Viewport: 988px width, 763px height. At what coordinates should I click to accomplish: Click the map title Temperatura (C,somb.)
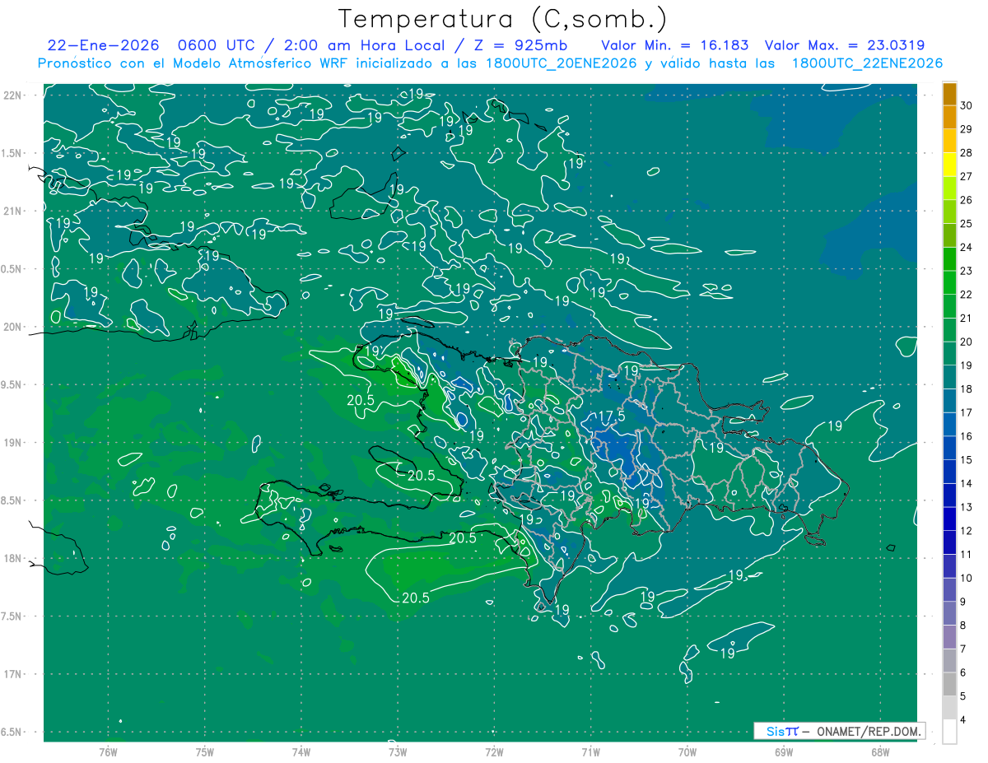(503, 19)
